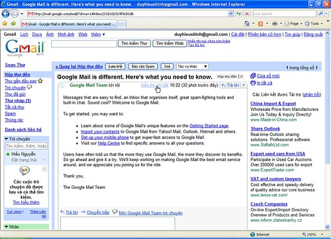Click the Xoá delete button
The image size is (331, 239).
click(x=167, y=67)
